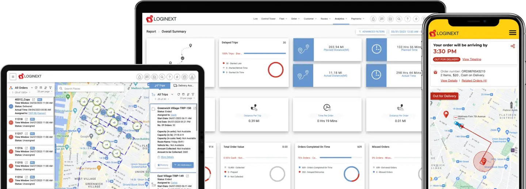
Task: Refresh the All Orders list
Action: (x=36, y=88)
